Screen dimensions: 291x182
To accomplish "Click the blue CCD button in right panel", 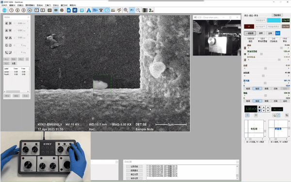I will tap(277, 33).
